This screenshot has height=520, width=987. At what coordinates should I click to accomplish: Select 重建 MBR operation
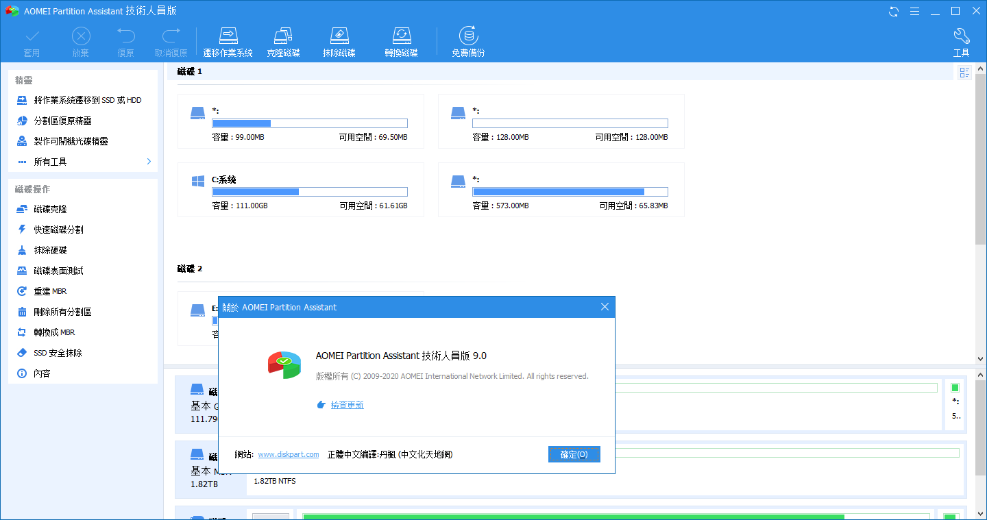(x=83, y=291)
